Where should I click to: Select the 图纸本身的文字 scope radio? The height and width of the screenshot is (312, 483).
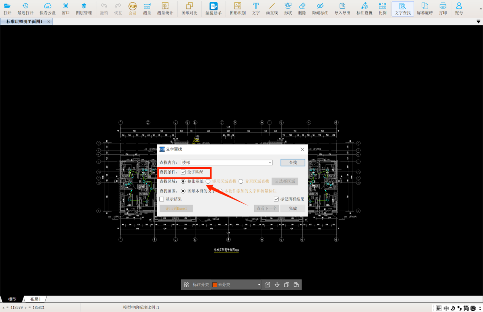point(183,191)
